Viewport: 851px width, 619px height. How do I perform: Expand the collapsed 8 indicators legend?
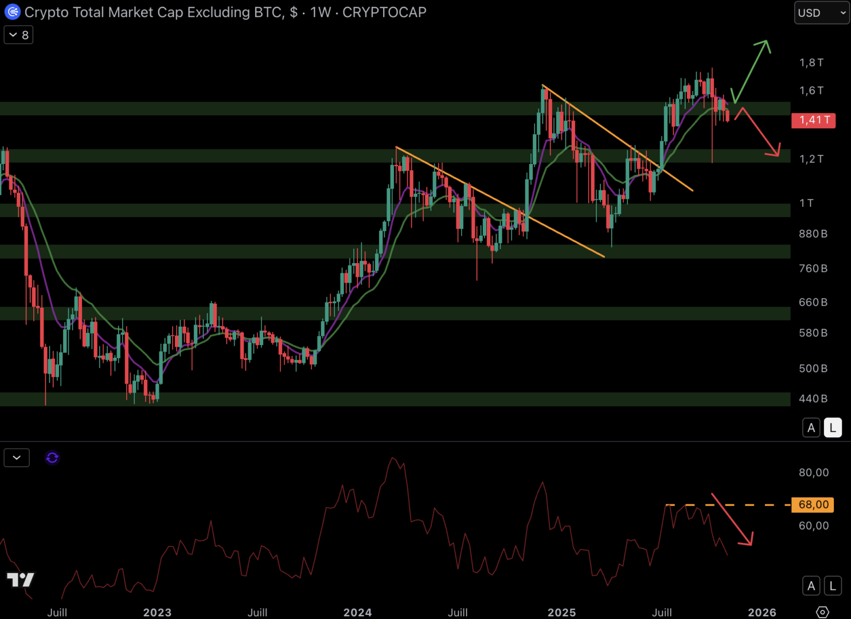tap(18, 35)
